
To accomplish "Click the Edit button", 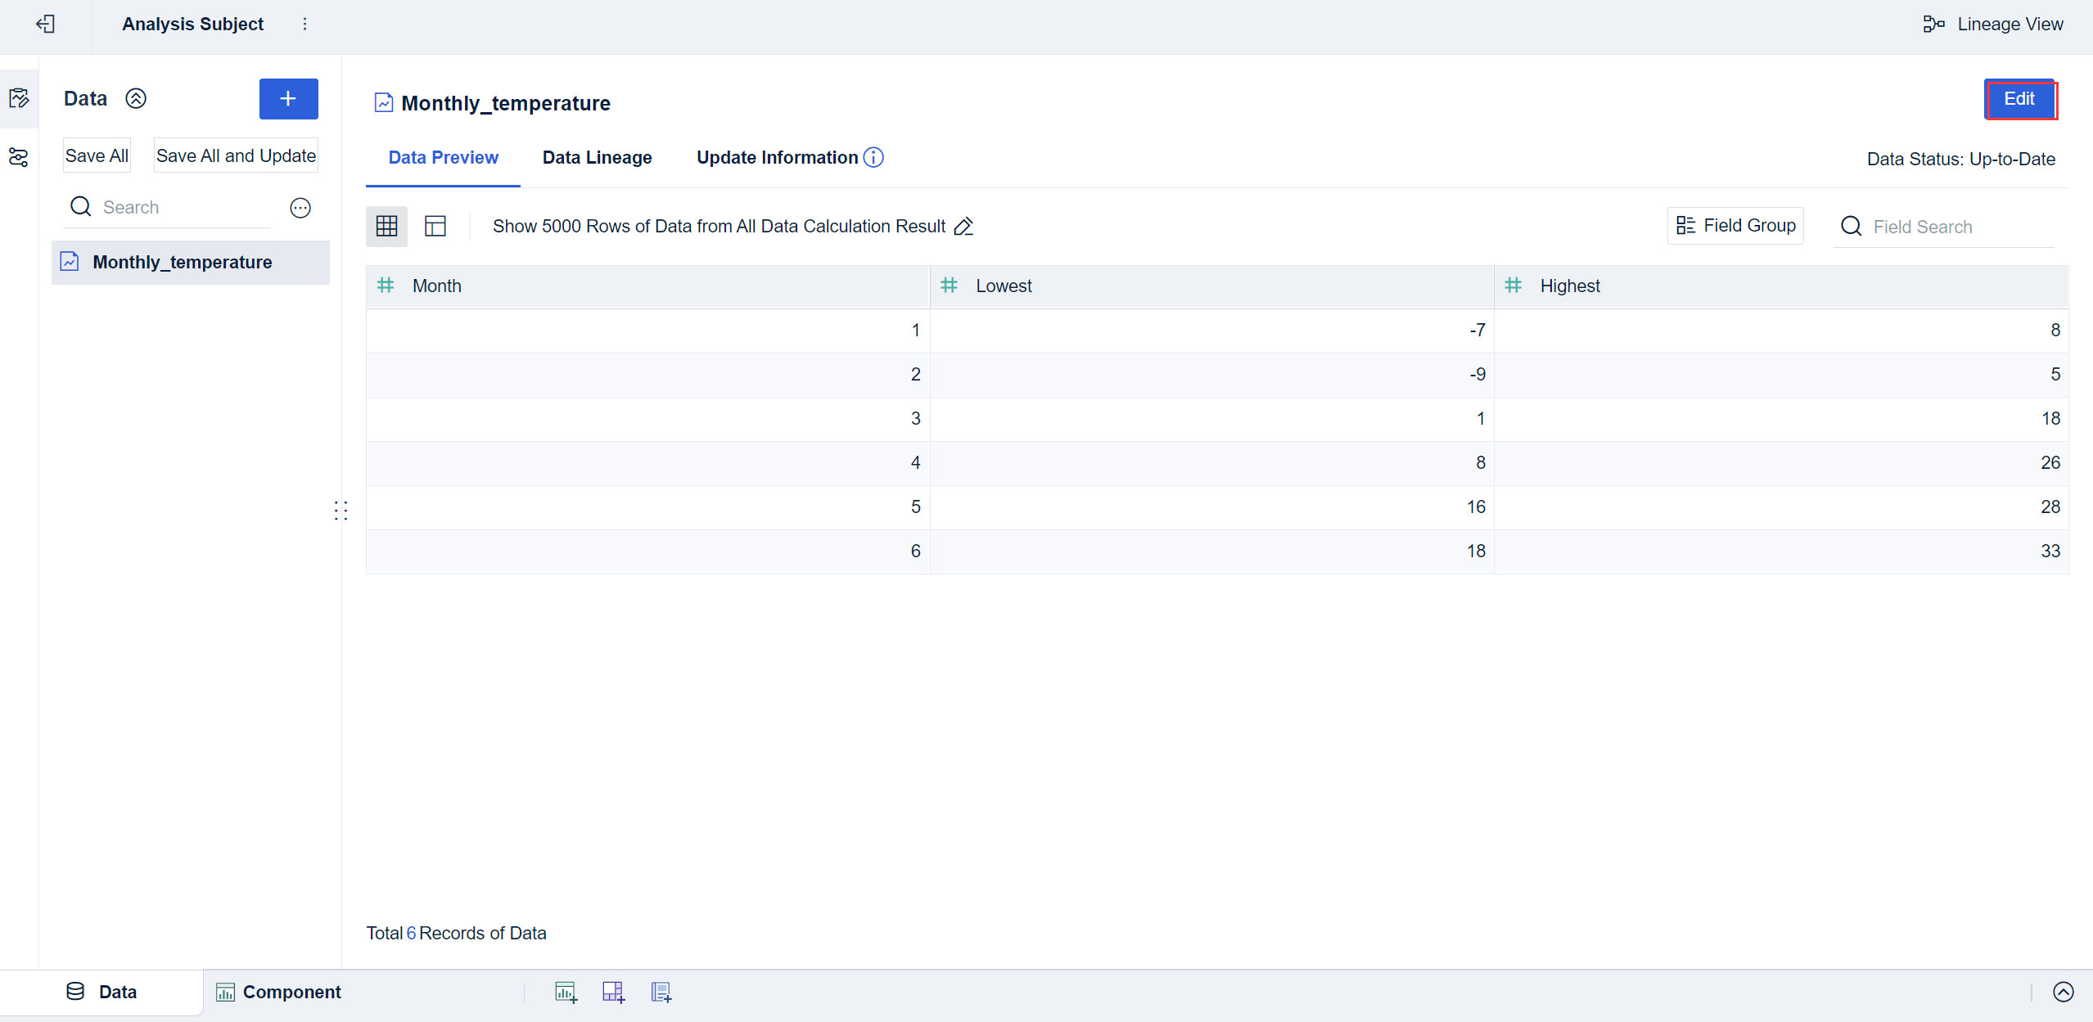I will coord(2019,99).
